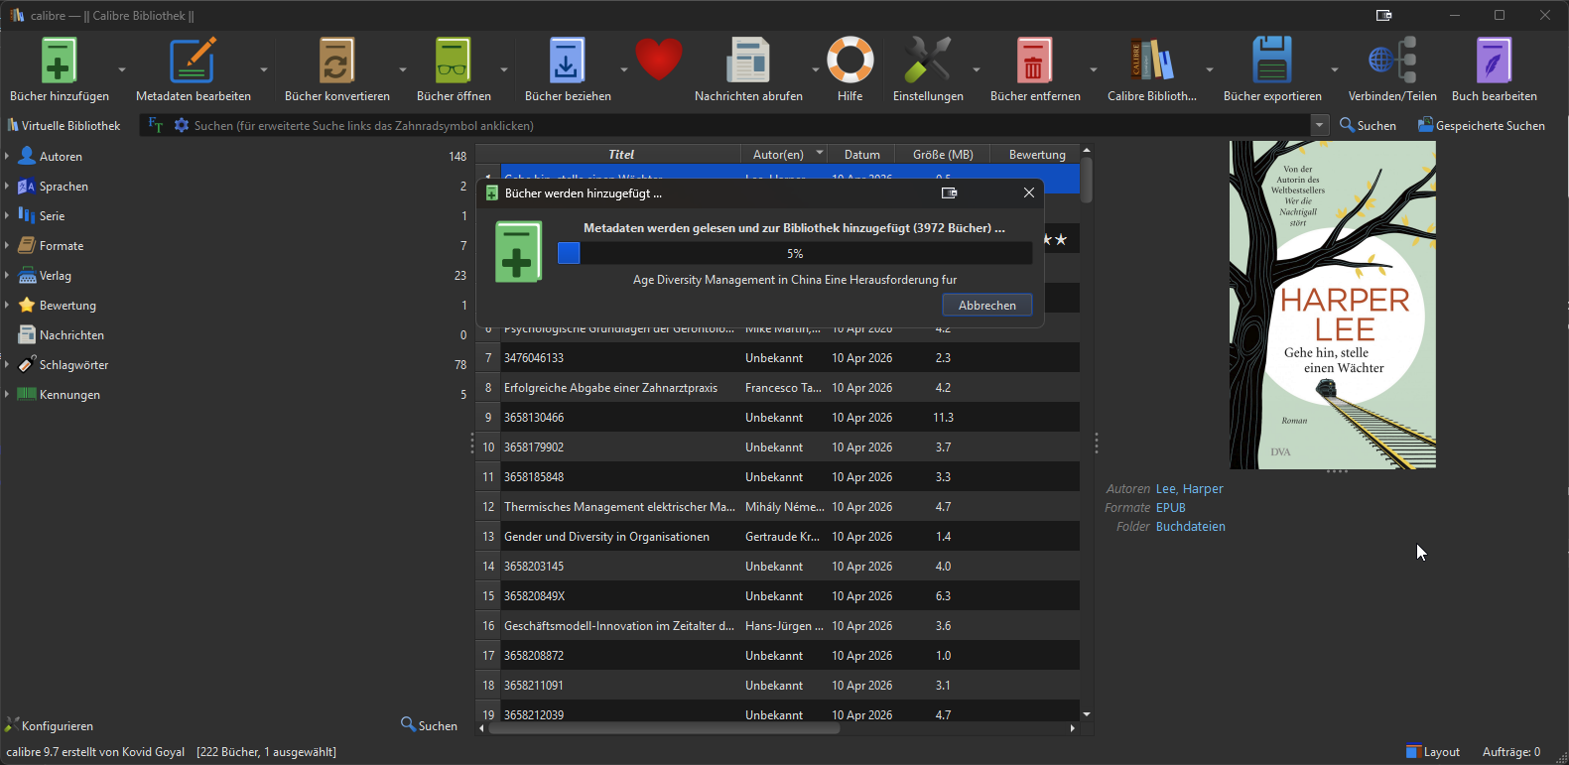Open Metadaten bearbeiten tool
The width and height of the screenshot is (1569, 765).
pos(193,62)
